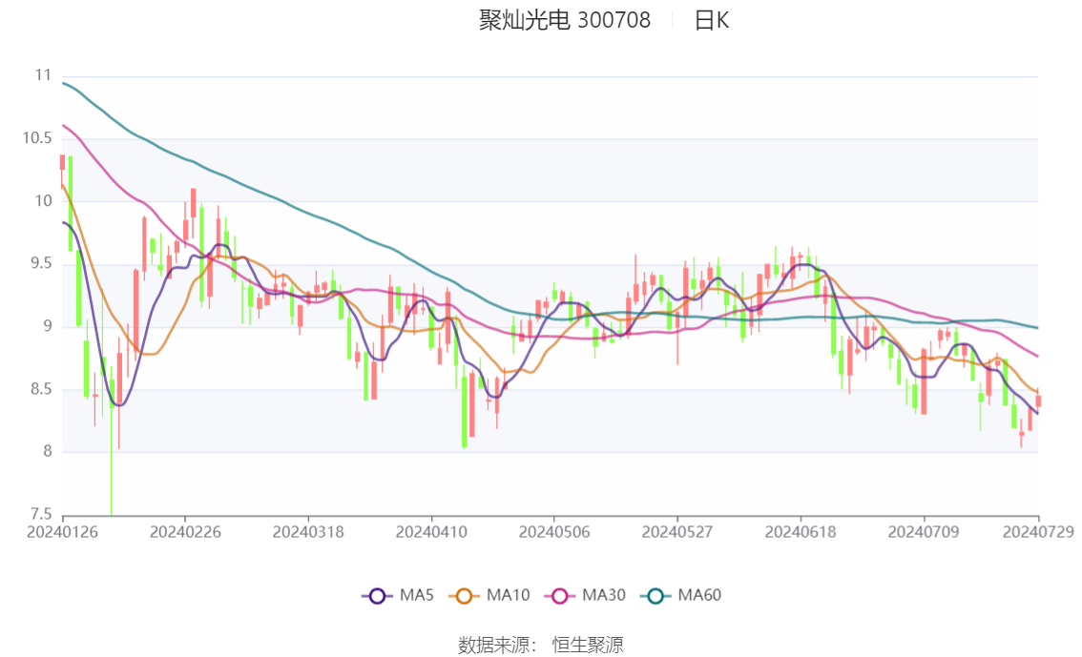The height and width of the screenshot is (657, 1082).
Task: Hide the MA10 line via label
Action: click(x=508, y=595)
